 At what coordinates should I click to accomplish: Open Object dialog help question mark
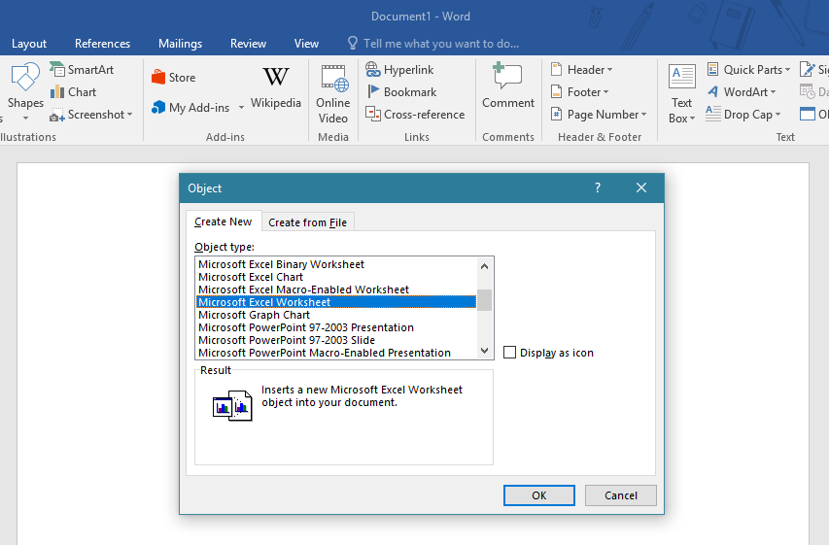point(598,187)
